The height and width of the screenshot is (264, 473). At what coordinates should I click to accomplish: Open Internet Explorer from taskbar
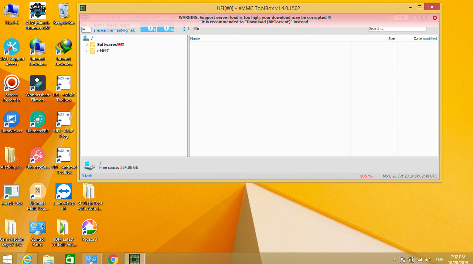tap(27, 259)
